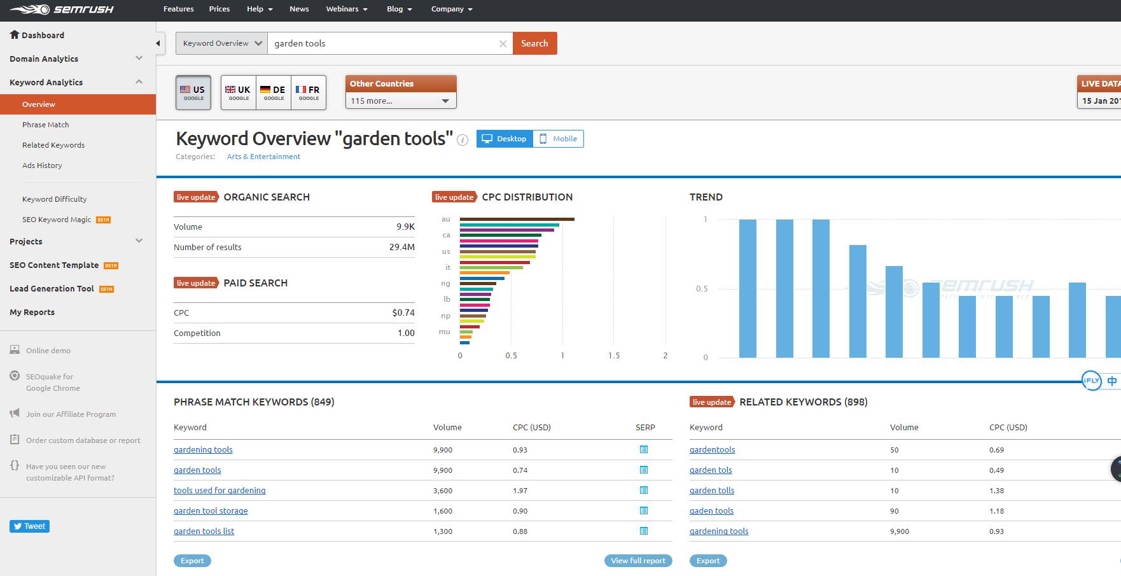Open SERP snapshot for garden tools list
The height and width of the screenshot is (576, 1121).
click(644, 531)
